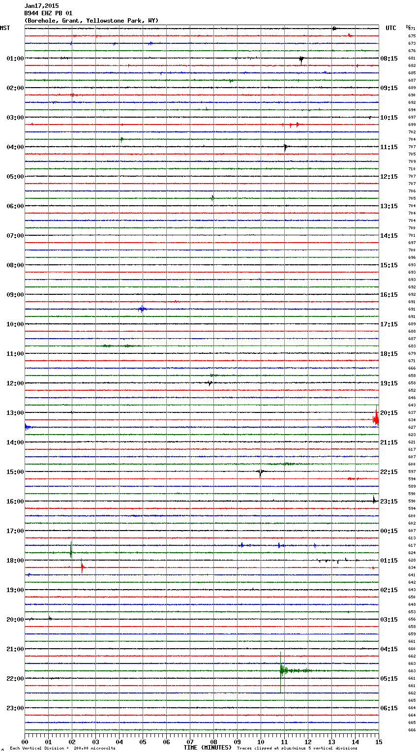418x755 pixels.
Task: Click the blue wiggle on the 09:30 trace
Action: tap(142, 309)
